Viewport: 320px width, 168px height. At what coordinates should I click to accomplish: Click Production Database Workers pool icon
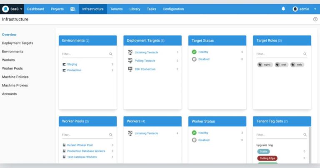[x=64, y=151]
